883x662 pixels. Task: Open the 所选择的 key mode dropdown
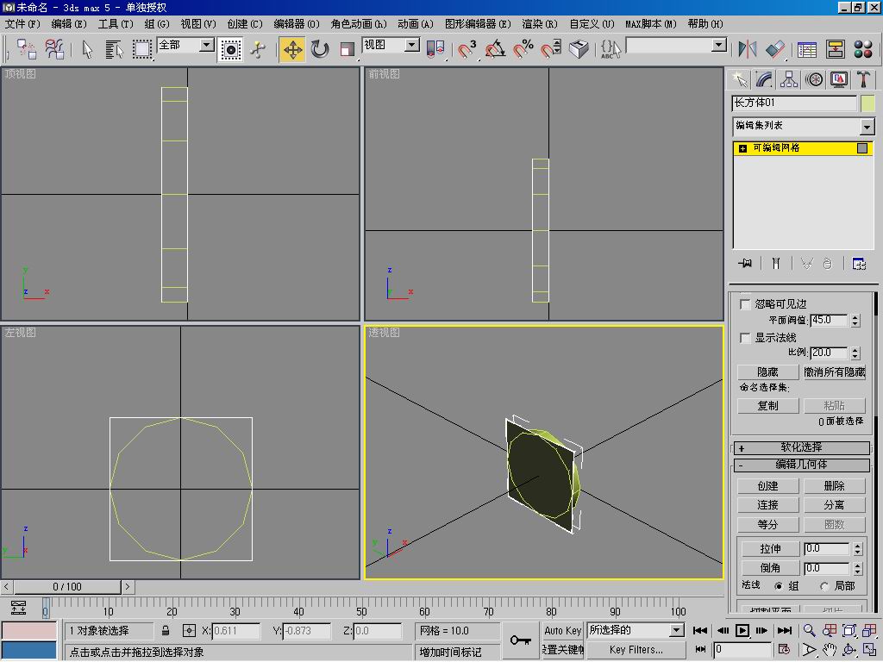coord(677,630)
